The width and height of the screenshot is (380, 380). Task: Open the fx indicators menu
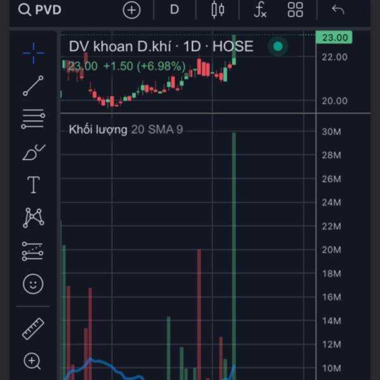(x=260, y=9)
